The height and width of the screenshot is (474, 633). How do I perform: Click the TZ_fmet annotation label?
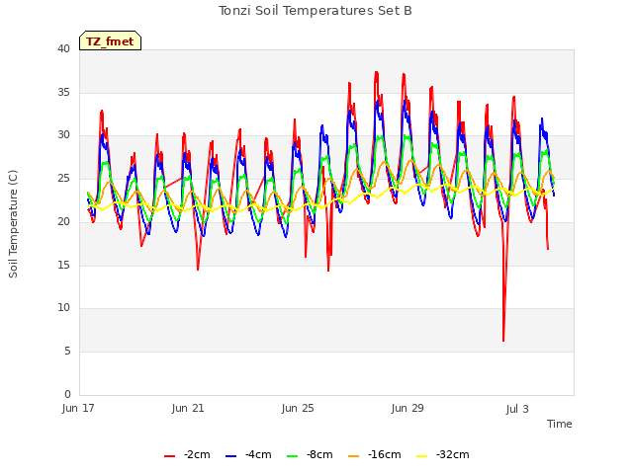(x=110, y=40)
